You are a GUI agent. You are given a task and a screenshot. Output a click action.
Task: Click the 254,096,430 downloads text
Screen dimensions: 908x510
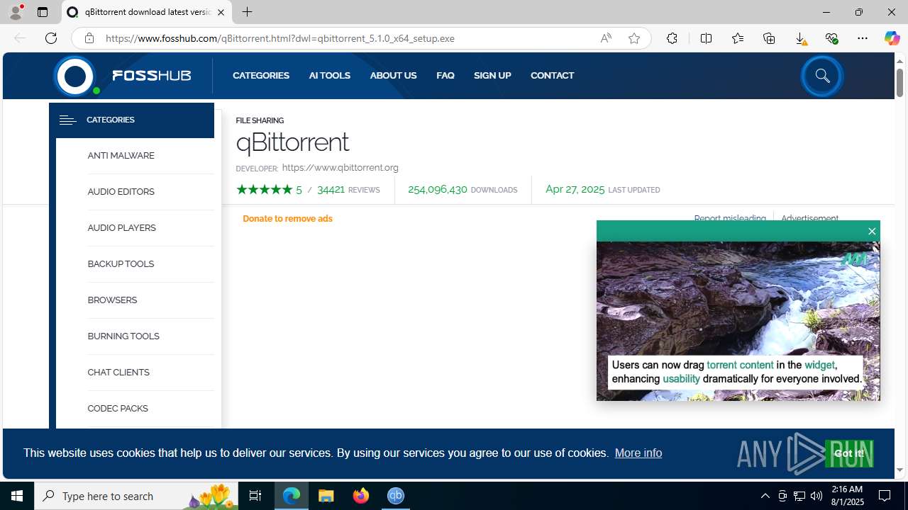(463, 190)
